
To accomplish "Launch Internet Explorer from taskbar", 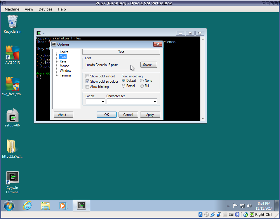I will point(27,206).
